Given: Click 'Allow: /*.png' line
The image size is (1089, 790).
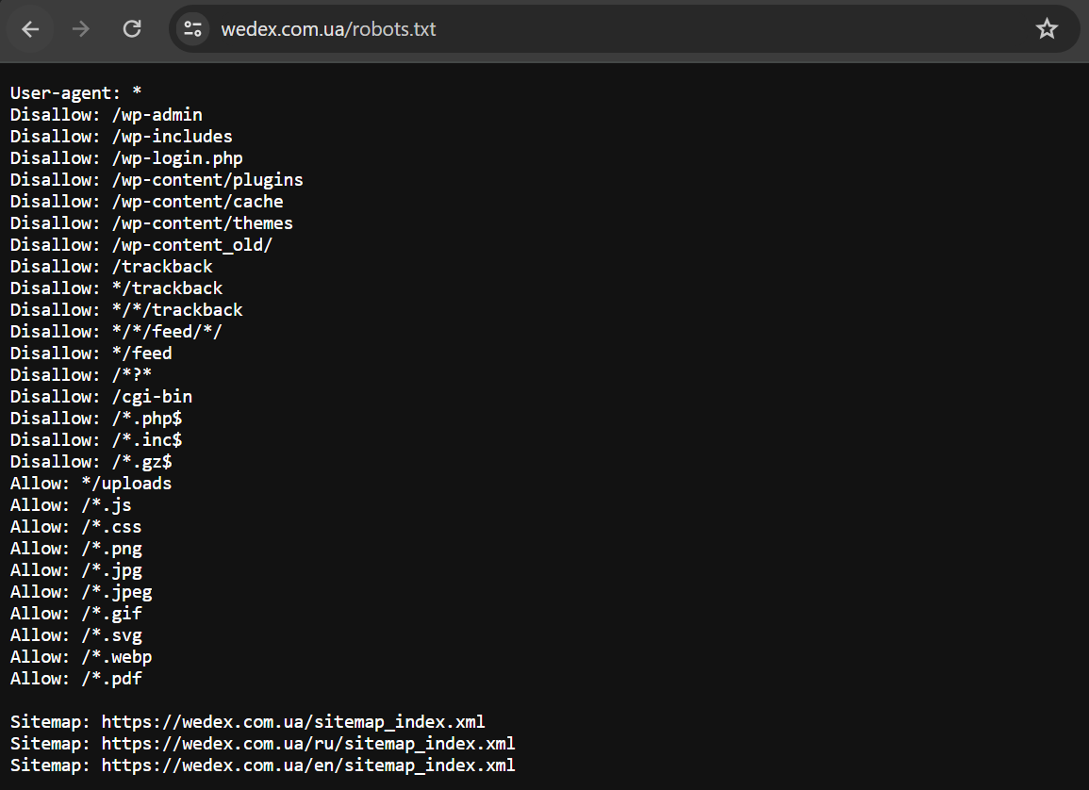Looking at the screenshot, I should [75, 549].
